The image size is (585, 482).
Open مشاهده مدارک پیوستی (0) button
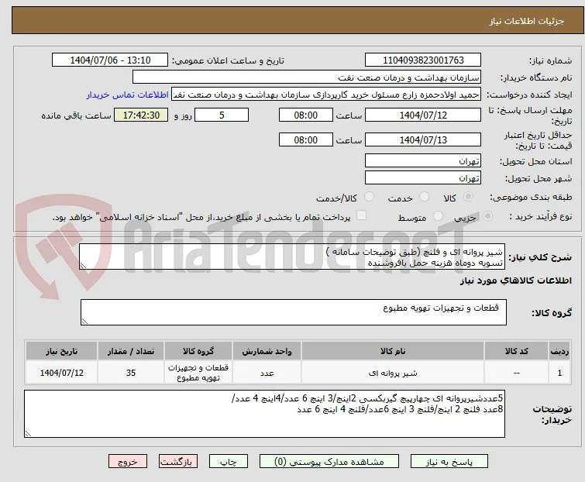329,462
